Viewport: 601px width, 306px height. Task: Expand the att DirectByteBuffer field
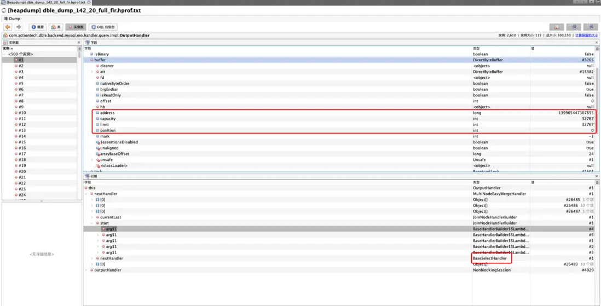91,72
